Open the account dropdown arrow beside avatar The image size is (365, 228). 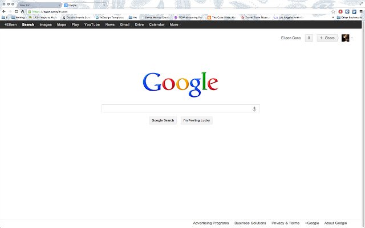coord(352,38)
